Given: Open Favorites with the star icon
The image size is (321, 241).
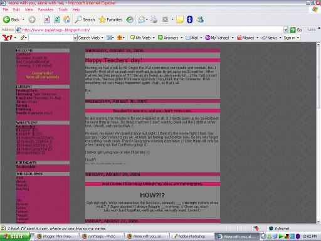Looking at the screenshot, I should pyautogui.click(x=110, y=19).
